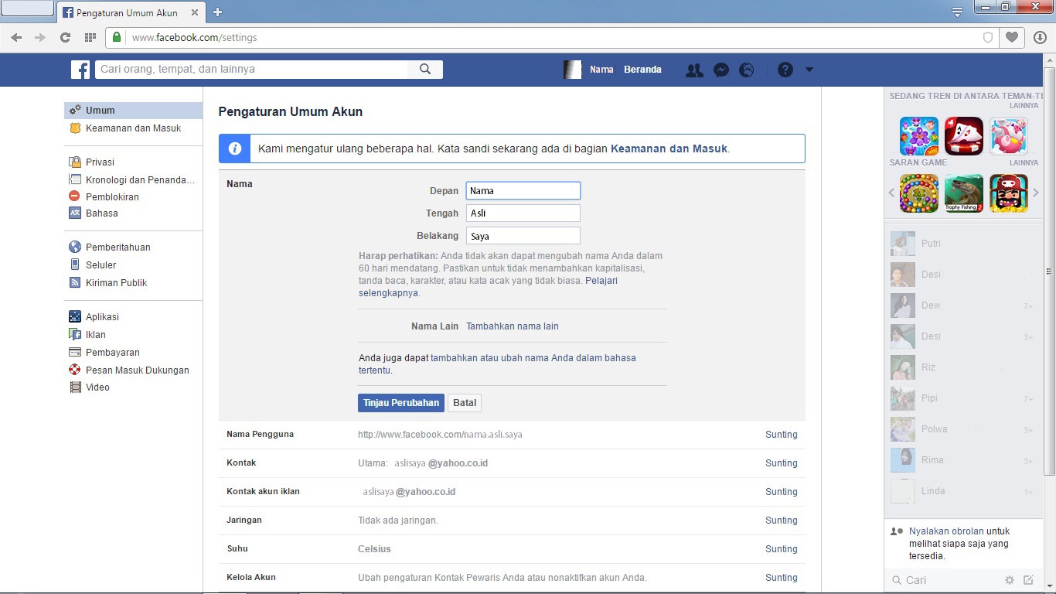Click the Belakang last name field
The height and width of the screenshot is (594, 1056).
[523, 236]
